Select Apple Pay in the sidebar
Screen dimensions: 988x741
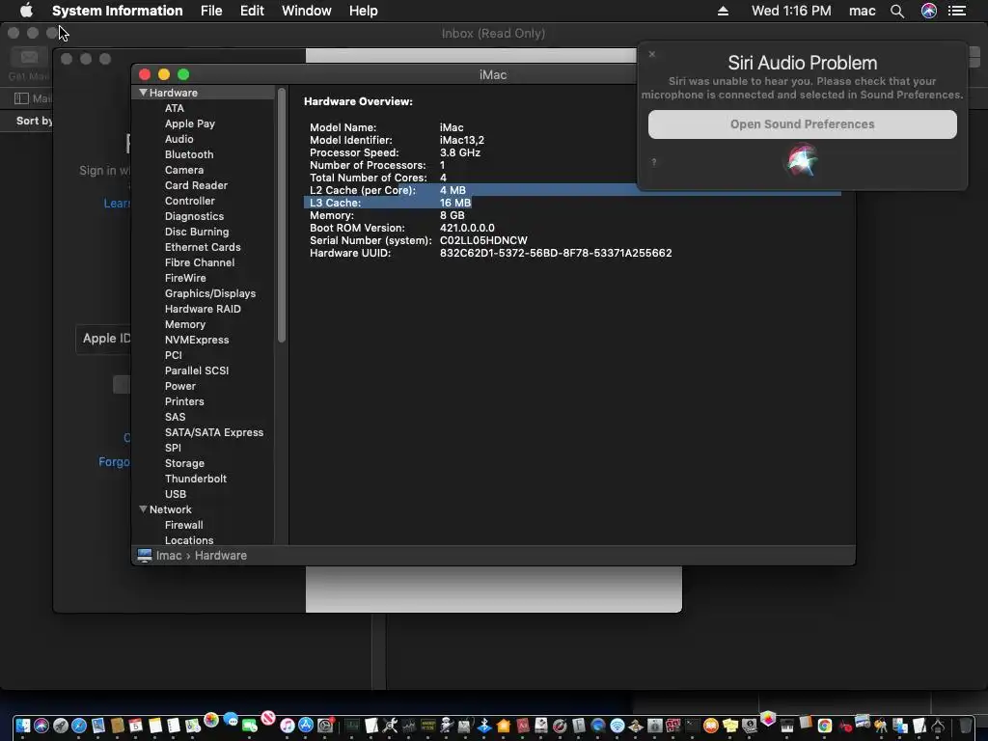tap(190, 123)
